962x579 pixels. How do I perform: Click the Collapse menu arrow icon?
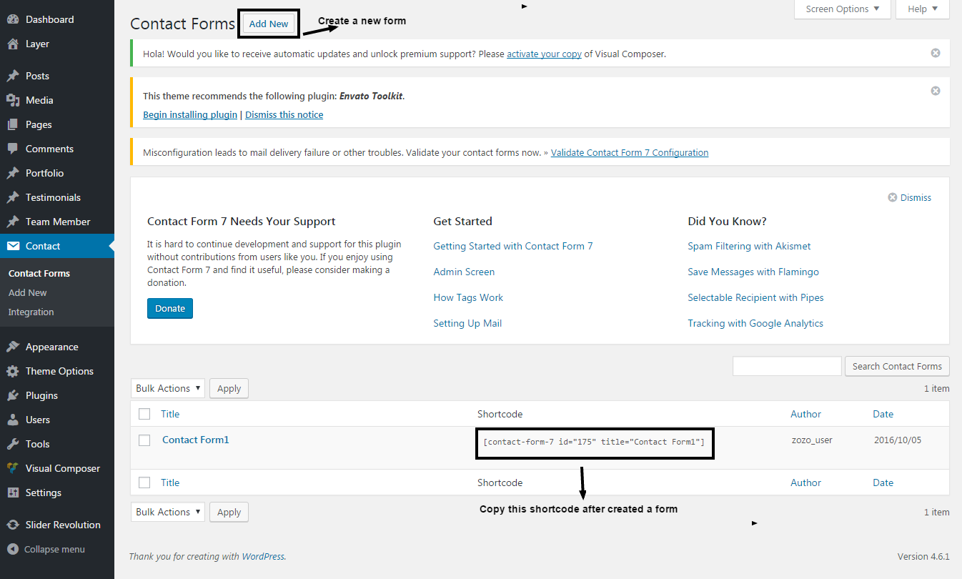coord(13,549)
